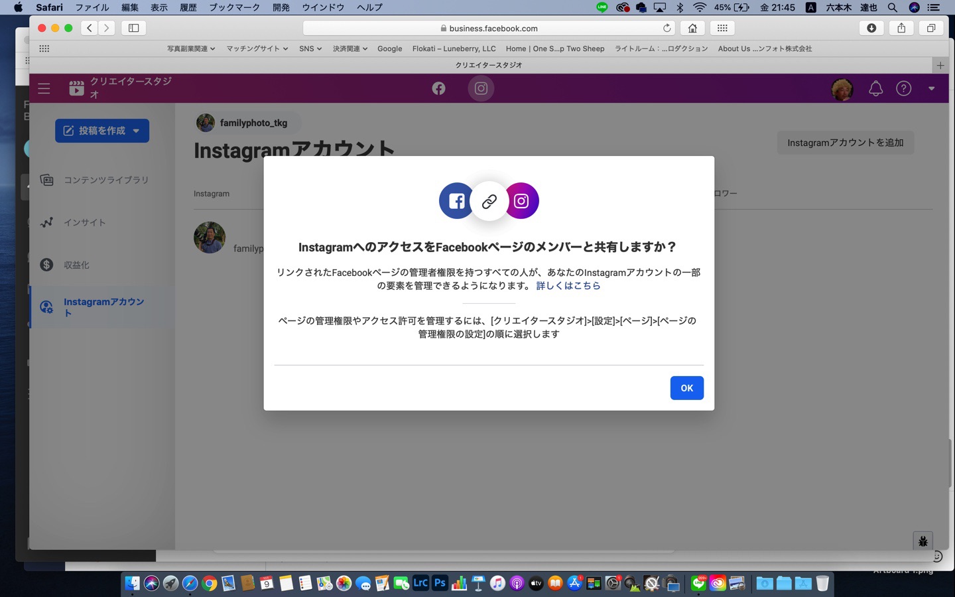Image resolution: width=955 pixels, height=597 pixels.
Task: Open a new Safari tab with plus
Action: tap(940, 65)
